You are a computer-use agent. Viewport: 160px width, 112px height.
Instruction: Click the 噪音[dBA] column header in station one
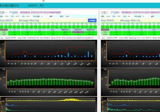(65, 30)
